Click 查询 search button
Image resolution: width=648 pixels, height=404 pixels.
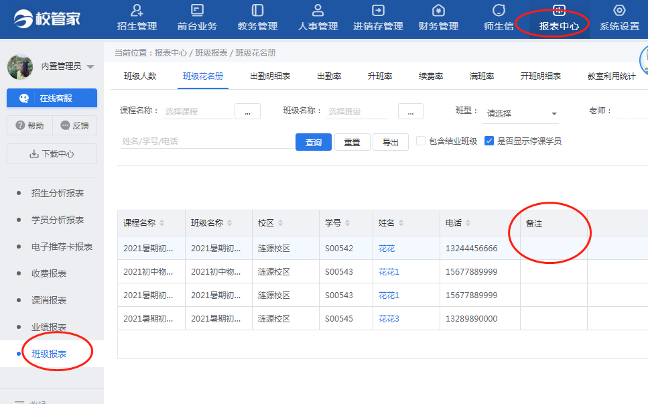[313, 142]
